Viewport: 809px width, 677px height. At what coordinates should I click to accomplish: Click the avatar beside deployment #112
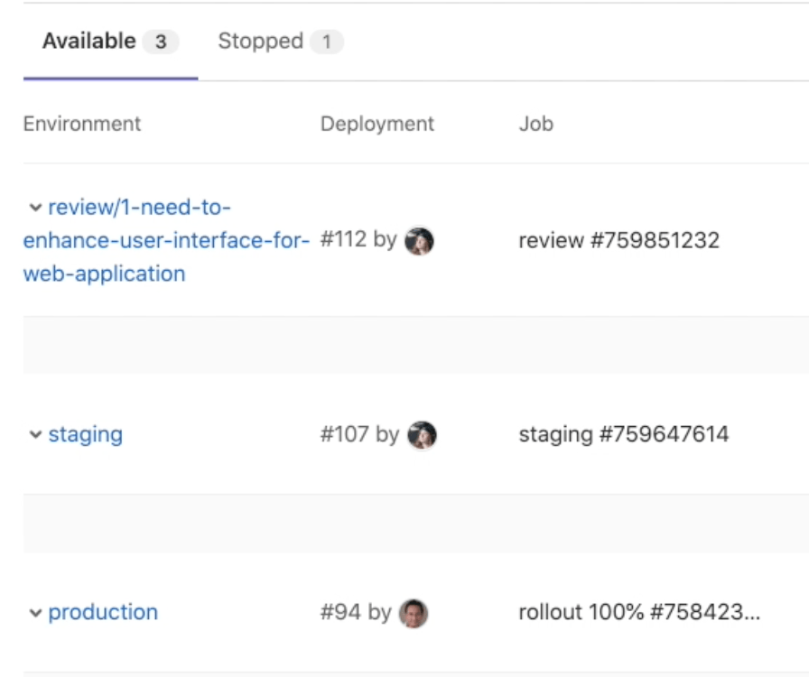[x=419, y=241]
